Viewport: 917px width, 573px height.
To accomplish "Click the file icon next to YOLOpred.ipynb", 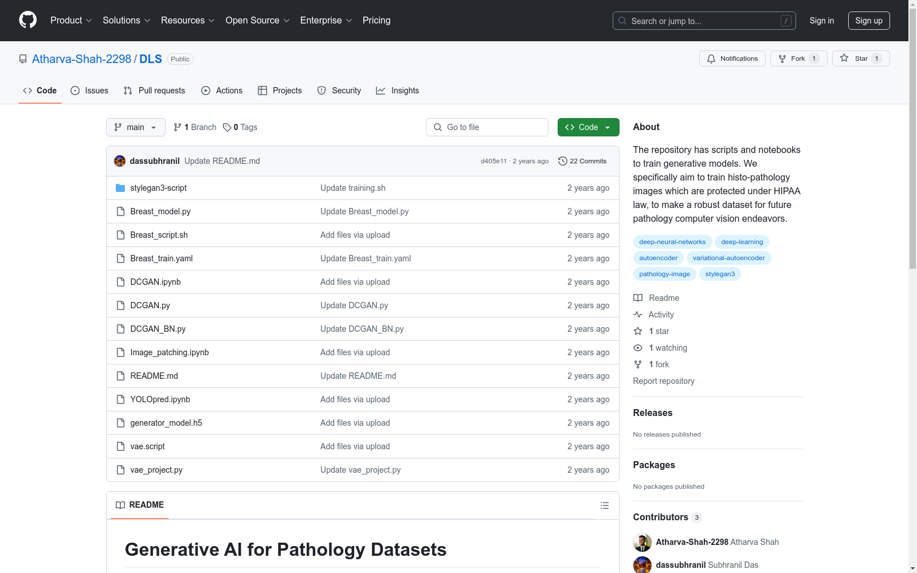I will 120,399.
